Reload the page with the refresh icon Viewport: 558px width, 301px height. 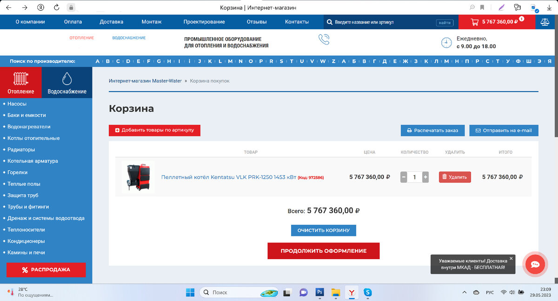point(56,7)
